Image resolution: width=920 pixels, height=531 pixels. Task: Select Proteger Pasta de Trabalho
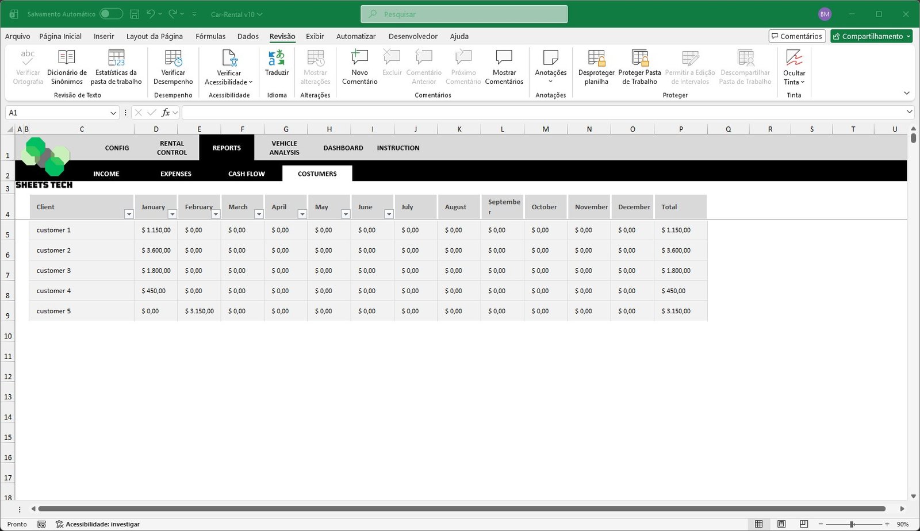click(639, 66)
